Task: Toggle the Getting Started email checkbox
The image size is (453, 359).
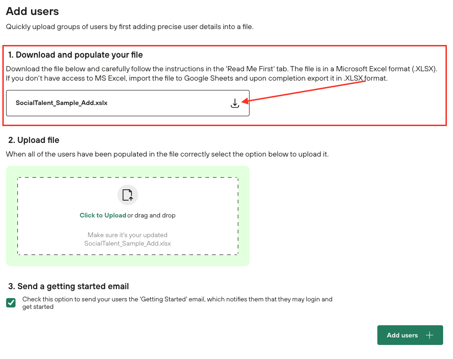Action: point(11,303)
